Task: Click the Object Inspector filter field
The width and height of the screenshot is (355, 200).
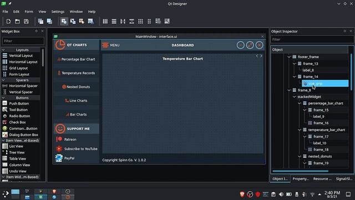Action: tap(312, 39)
